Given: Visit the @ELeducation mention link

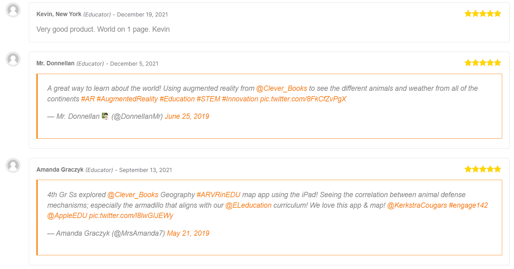Looking at the screenshot, I should pos(248,205).
